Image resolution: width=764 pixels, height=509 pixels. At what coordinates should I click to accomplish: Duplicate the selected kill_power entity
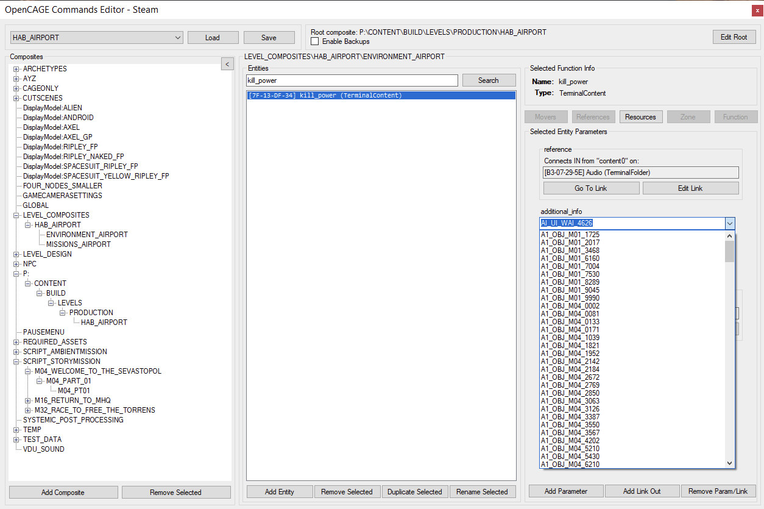(414, 491)
